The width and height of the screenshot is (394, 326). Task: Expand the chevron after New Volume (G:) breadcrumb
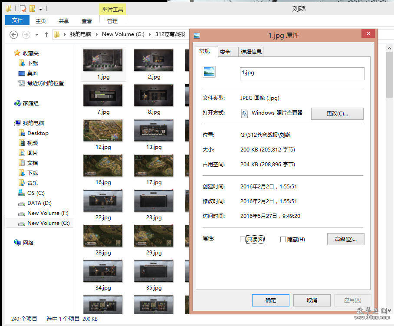(x=150, y=34)
